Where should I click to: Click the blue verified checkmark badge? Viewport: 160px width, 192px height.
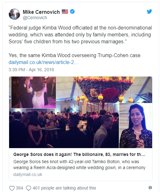coord(72,12)
